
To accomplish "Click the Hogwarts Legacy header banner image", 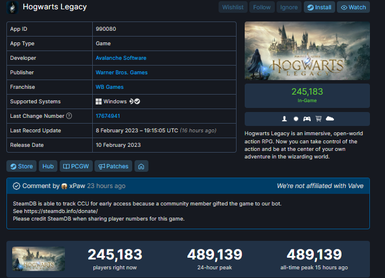I will coord(307,50).
